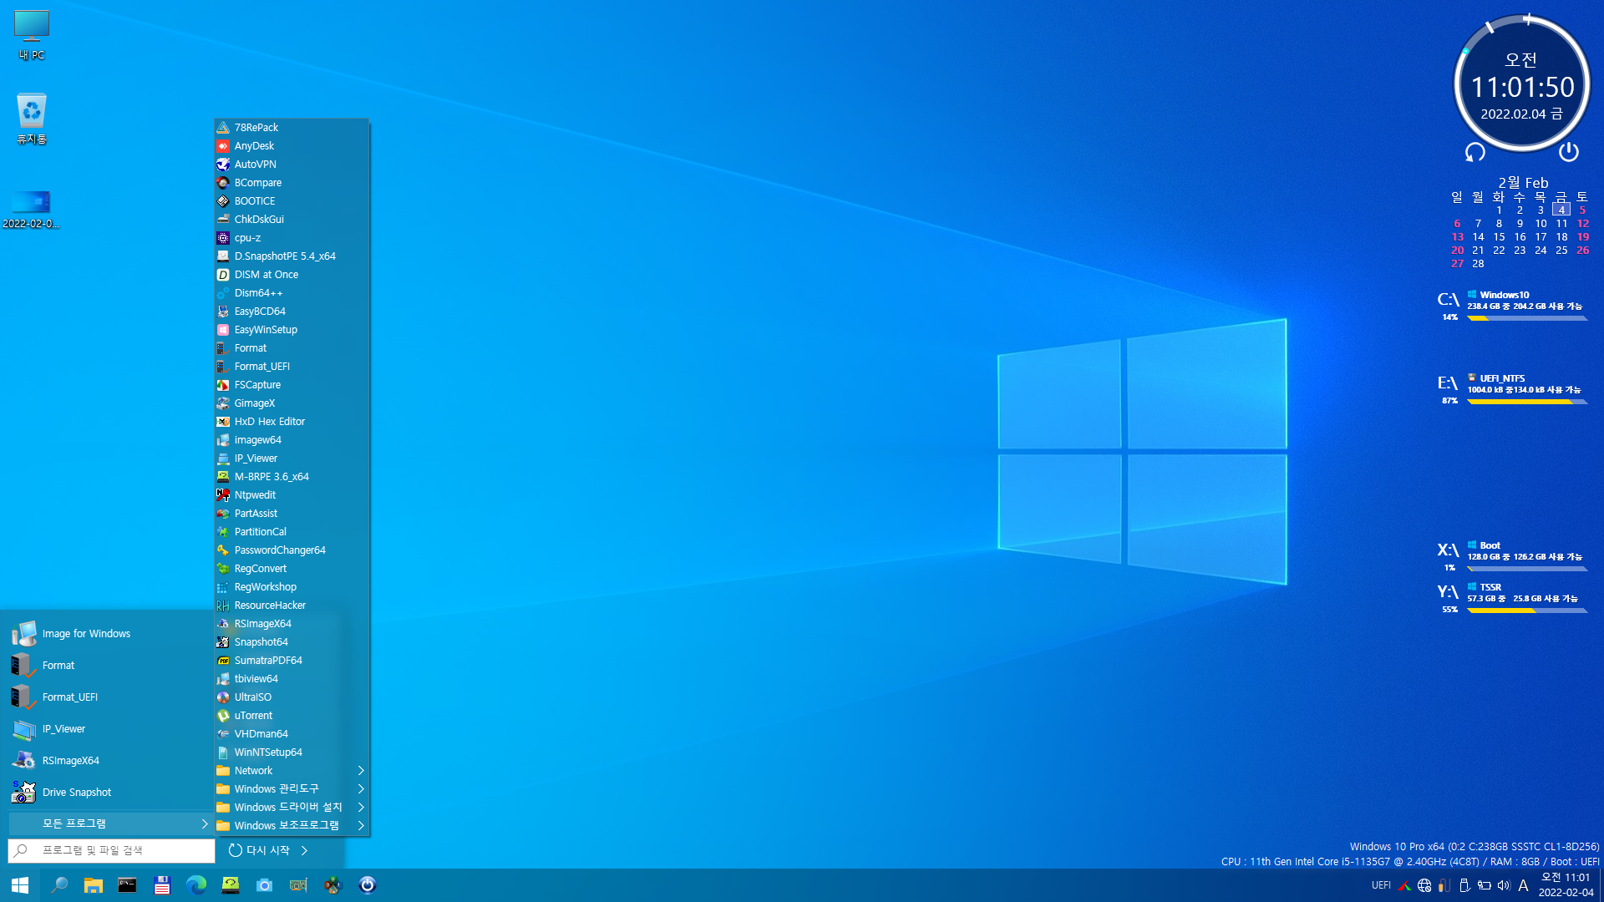Click the taskbar power icon
1604x902 pixels.
click(x=368, y=885)
